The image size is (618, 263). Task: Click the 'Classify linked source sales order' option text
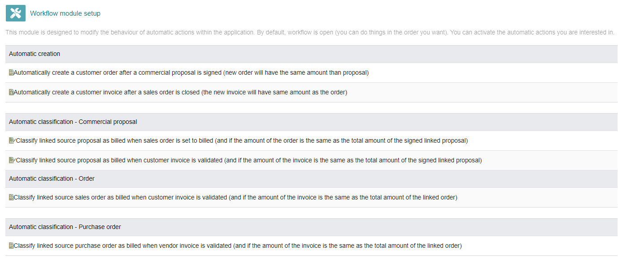tap(235, 197)
